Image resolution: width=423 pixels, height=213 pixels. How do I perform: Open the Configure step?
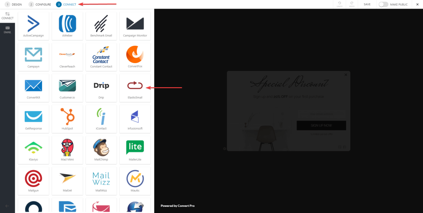(x=40, y=5)
